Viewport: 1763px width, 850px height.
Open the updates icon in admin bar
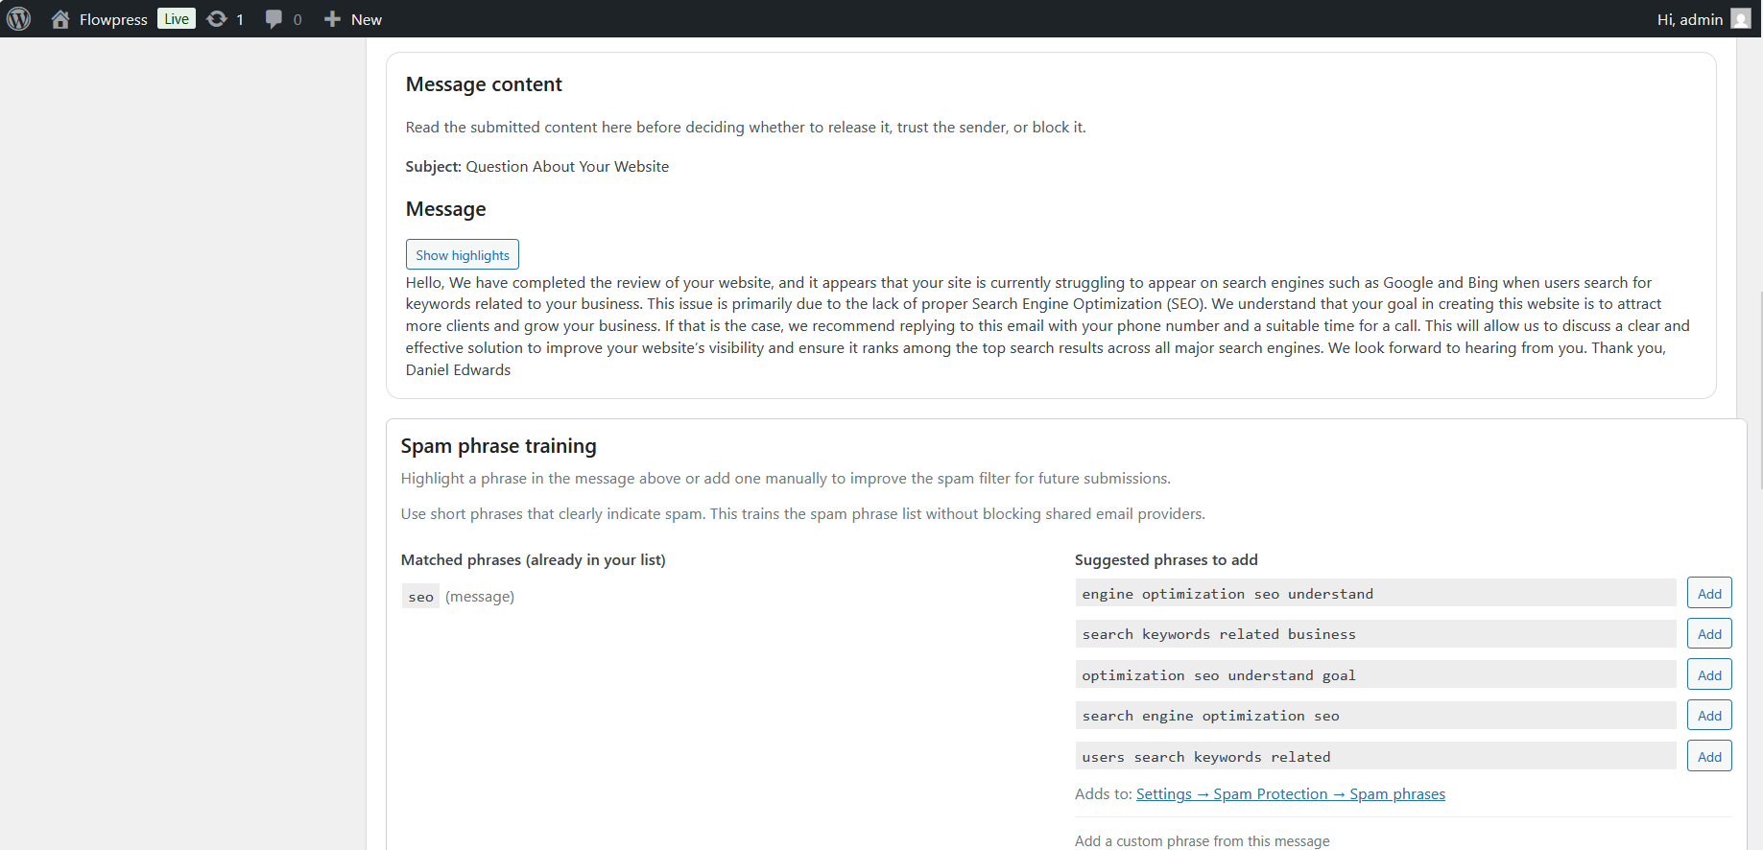(x=217, y=19)
